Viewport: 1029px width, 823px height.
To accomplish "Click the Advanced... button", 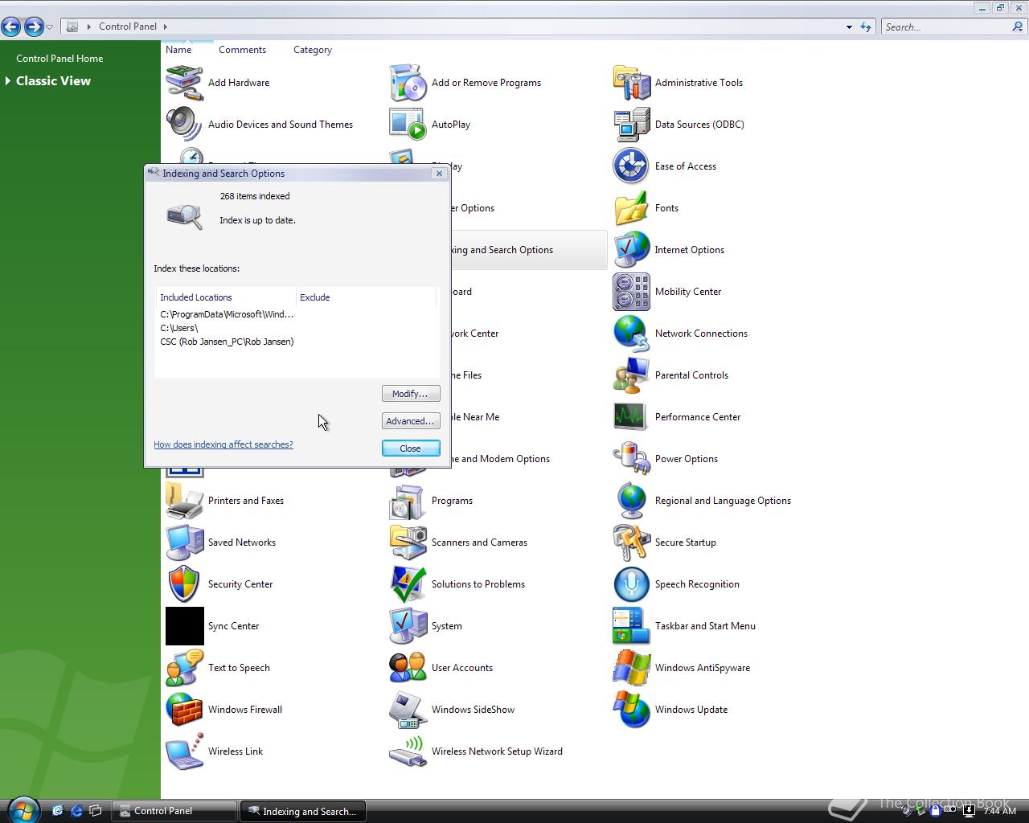I will (x=411, y=421).
